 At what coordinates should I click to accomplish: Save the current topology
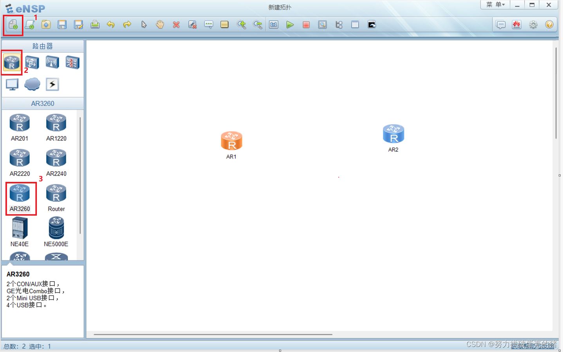point(62,25)
